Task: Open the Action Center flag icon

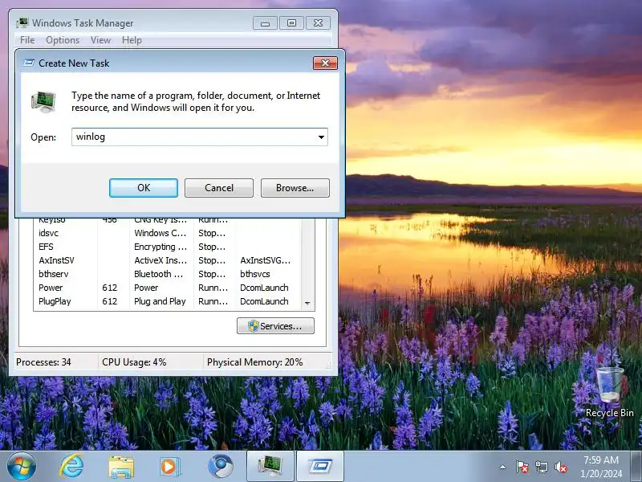Action: pyautogui.click(x=522, y=467)
